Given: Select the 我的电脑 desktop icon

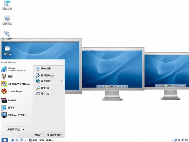Looking at the screenshot, I should [x=7, y=20].
